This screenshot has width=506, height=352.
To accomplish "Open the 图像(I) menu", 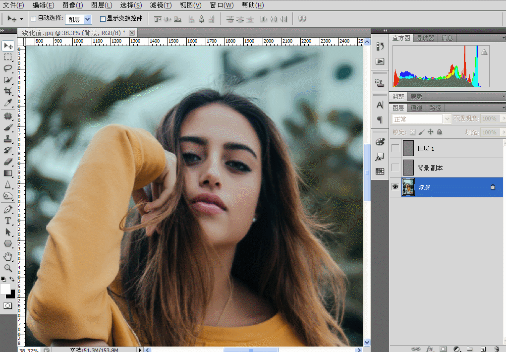I will pyautogui.click(x=73, y=5).
